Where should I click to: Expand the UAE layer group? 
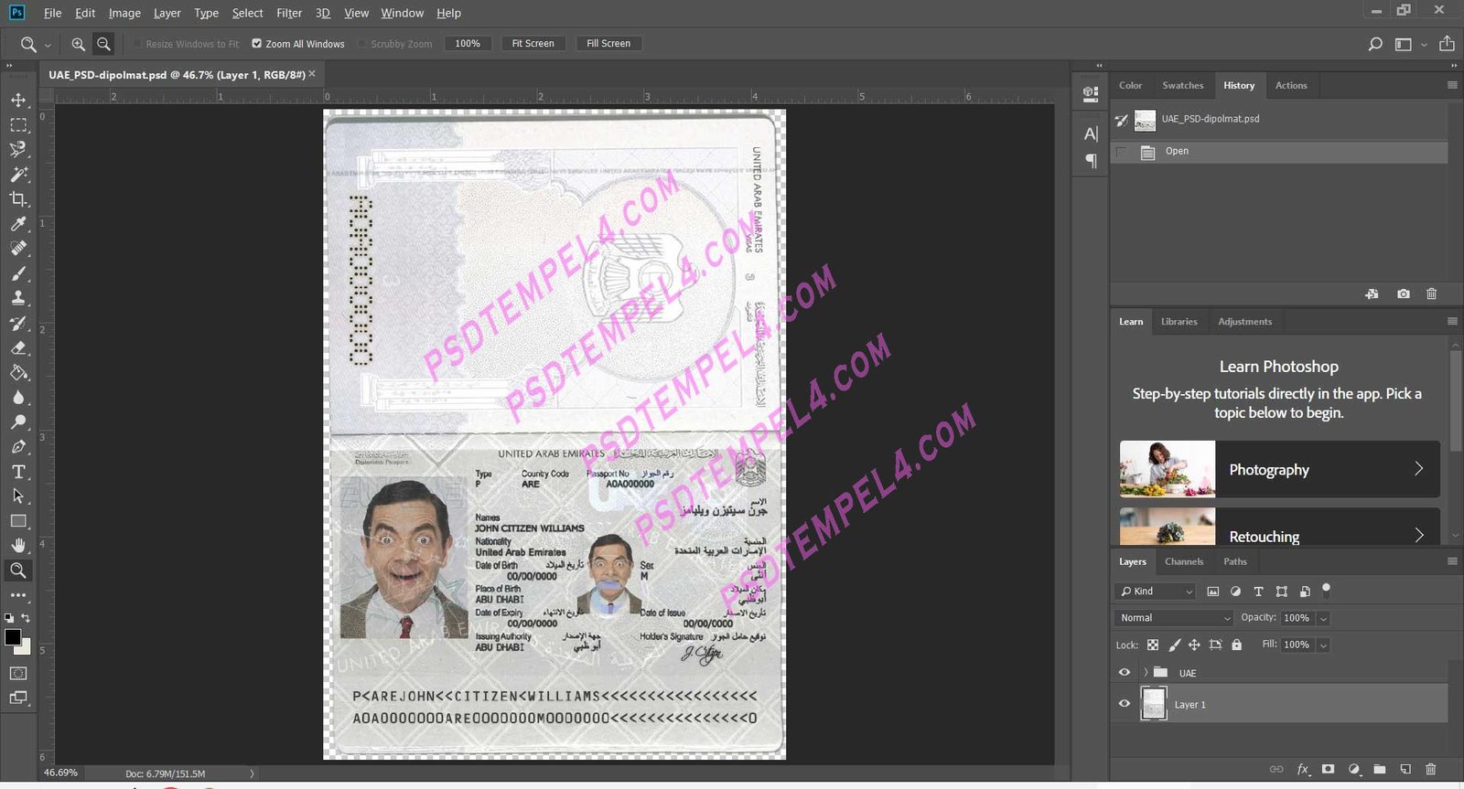pyautogui.click(x=1145, y=673)
